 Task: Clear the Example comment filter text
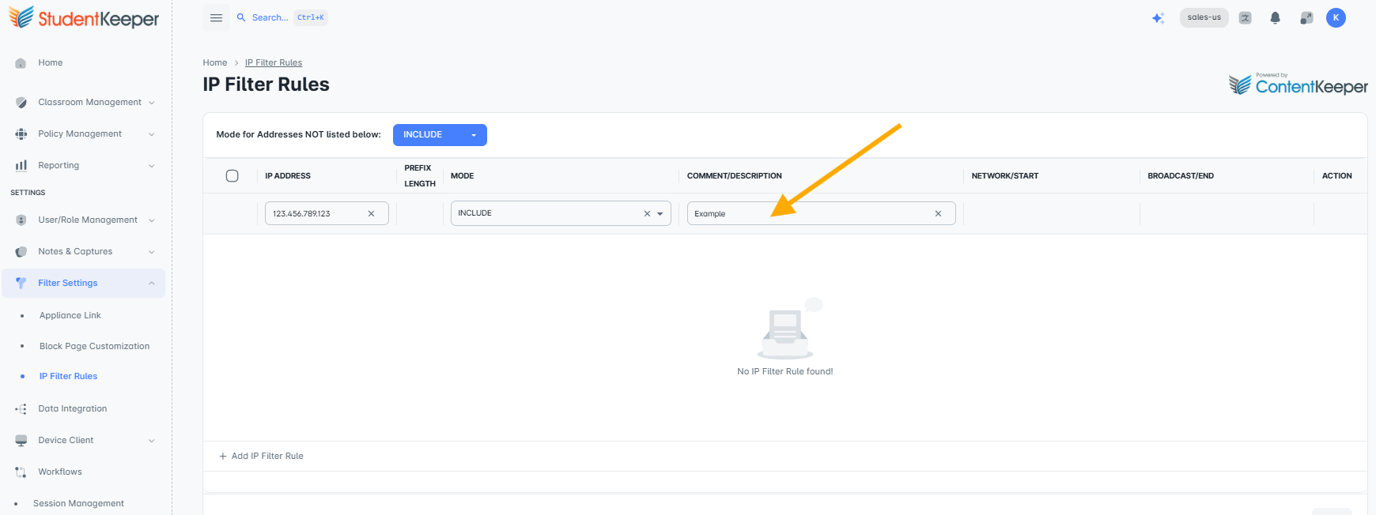(938, 213)
